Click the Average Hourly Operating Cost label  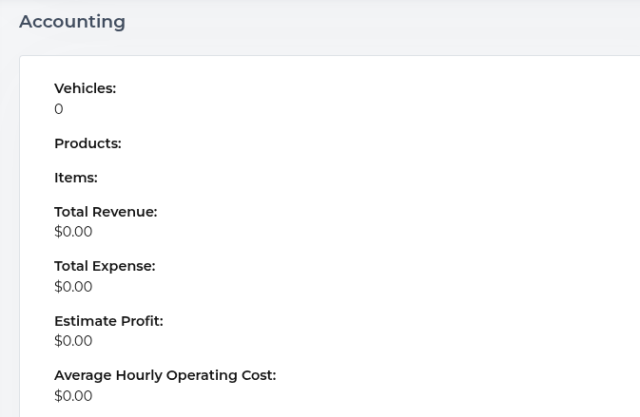tap(165, 375)
